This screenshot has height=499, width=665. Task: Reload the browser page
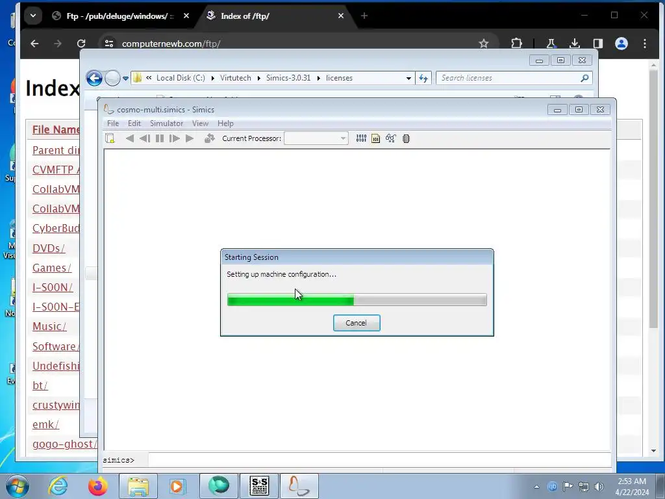coord(81,44)
